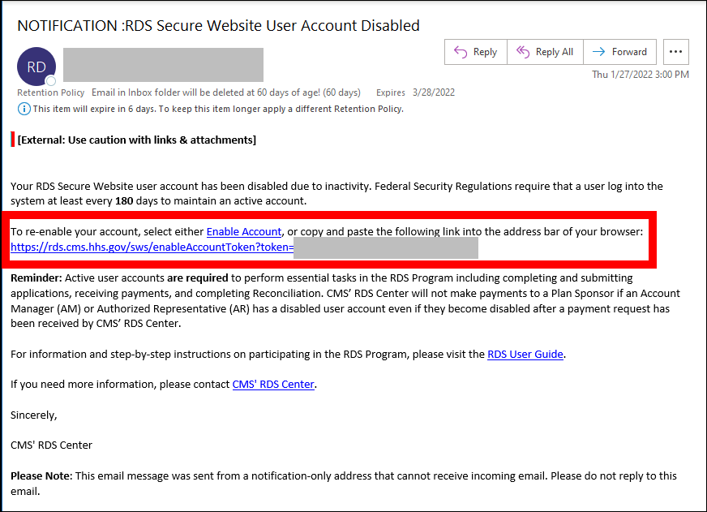The width and height of the screenshot is (707, 512).
Task: Click the RD sender avatar
Action: [x=36, y=67]
